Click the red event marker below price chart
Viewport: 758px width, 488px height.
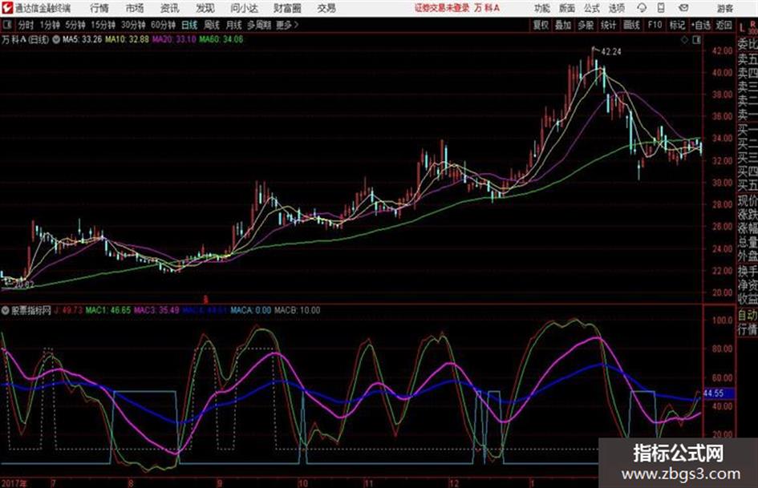205,300
